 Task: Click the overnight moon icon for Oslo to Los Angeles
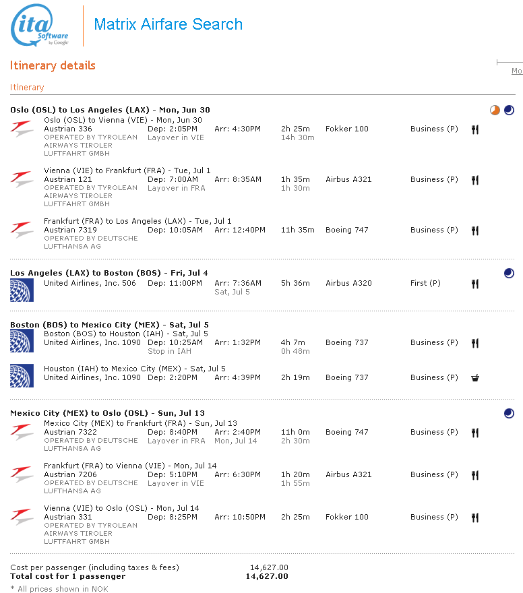(x=509, y=111)
